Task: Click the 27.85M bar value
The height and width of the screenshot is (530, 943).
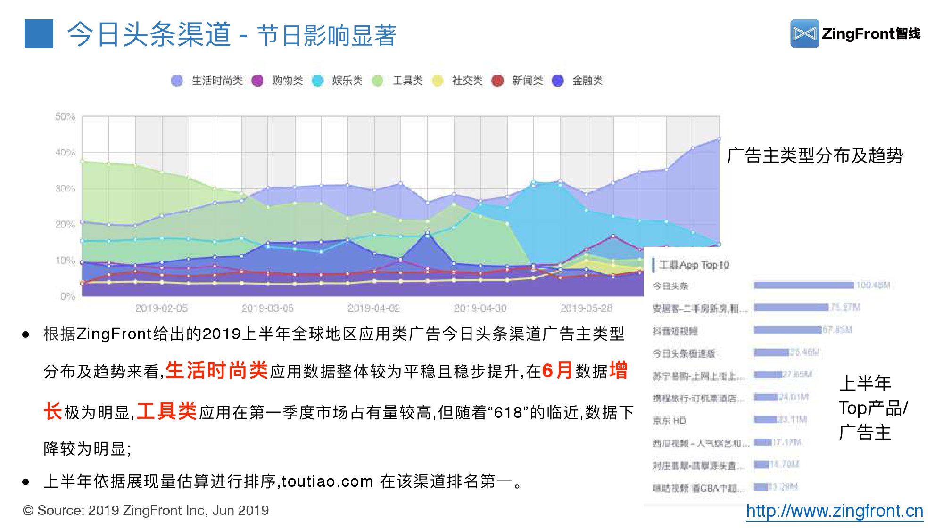Action: tap(797, 374)
